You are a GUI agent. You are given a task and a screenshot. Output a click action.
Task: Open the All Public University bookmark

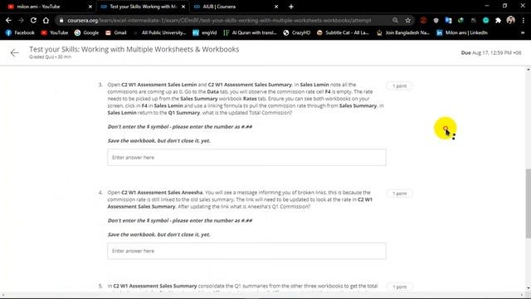click(160, 32)
